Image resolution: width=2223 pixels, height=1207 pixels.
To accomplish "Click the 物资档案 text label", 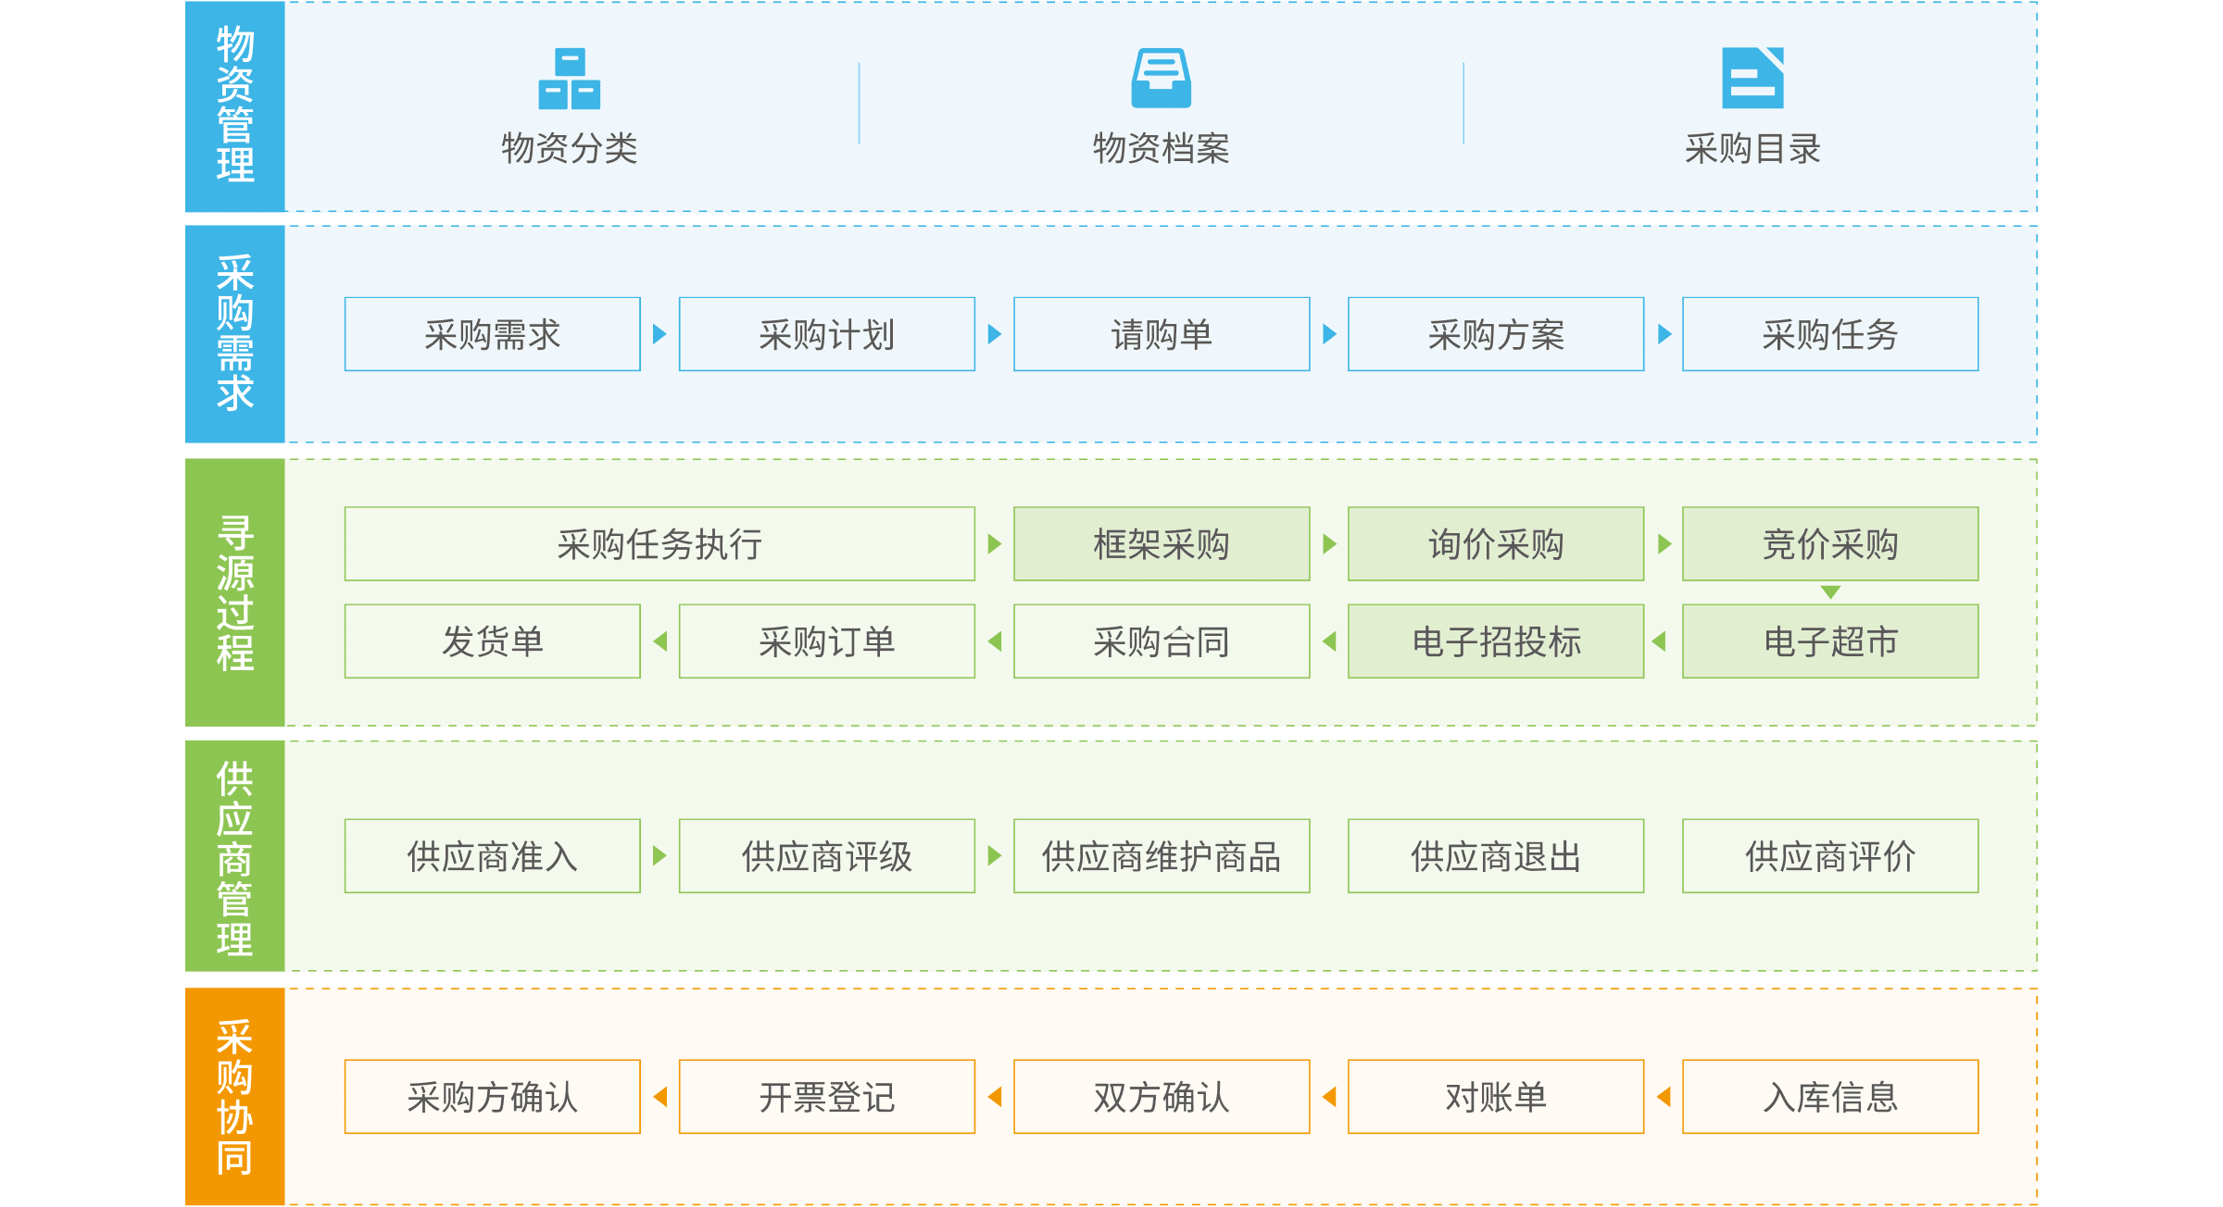I will point(1161,149).
